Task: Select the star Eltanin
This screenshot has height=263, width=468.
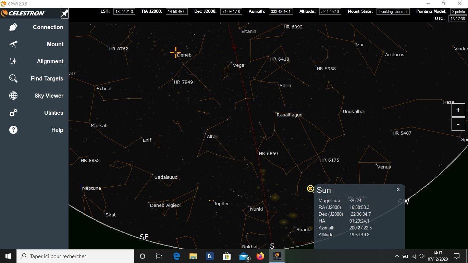Action: click(249, 31)
